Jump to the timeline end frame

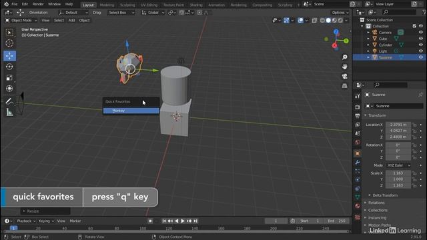pyautogui.click(x=195, y=221)
